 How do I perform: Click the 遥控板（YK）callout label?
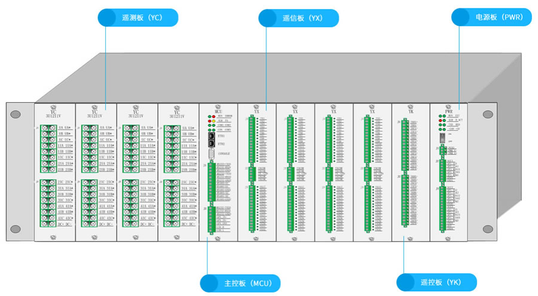[436, 282]
